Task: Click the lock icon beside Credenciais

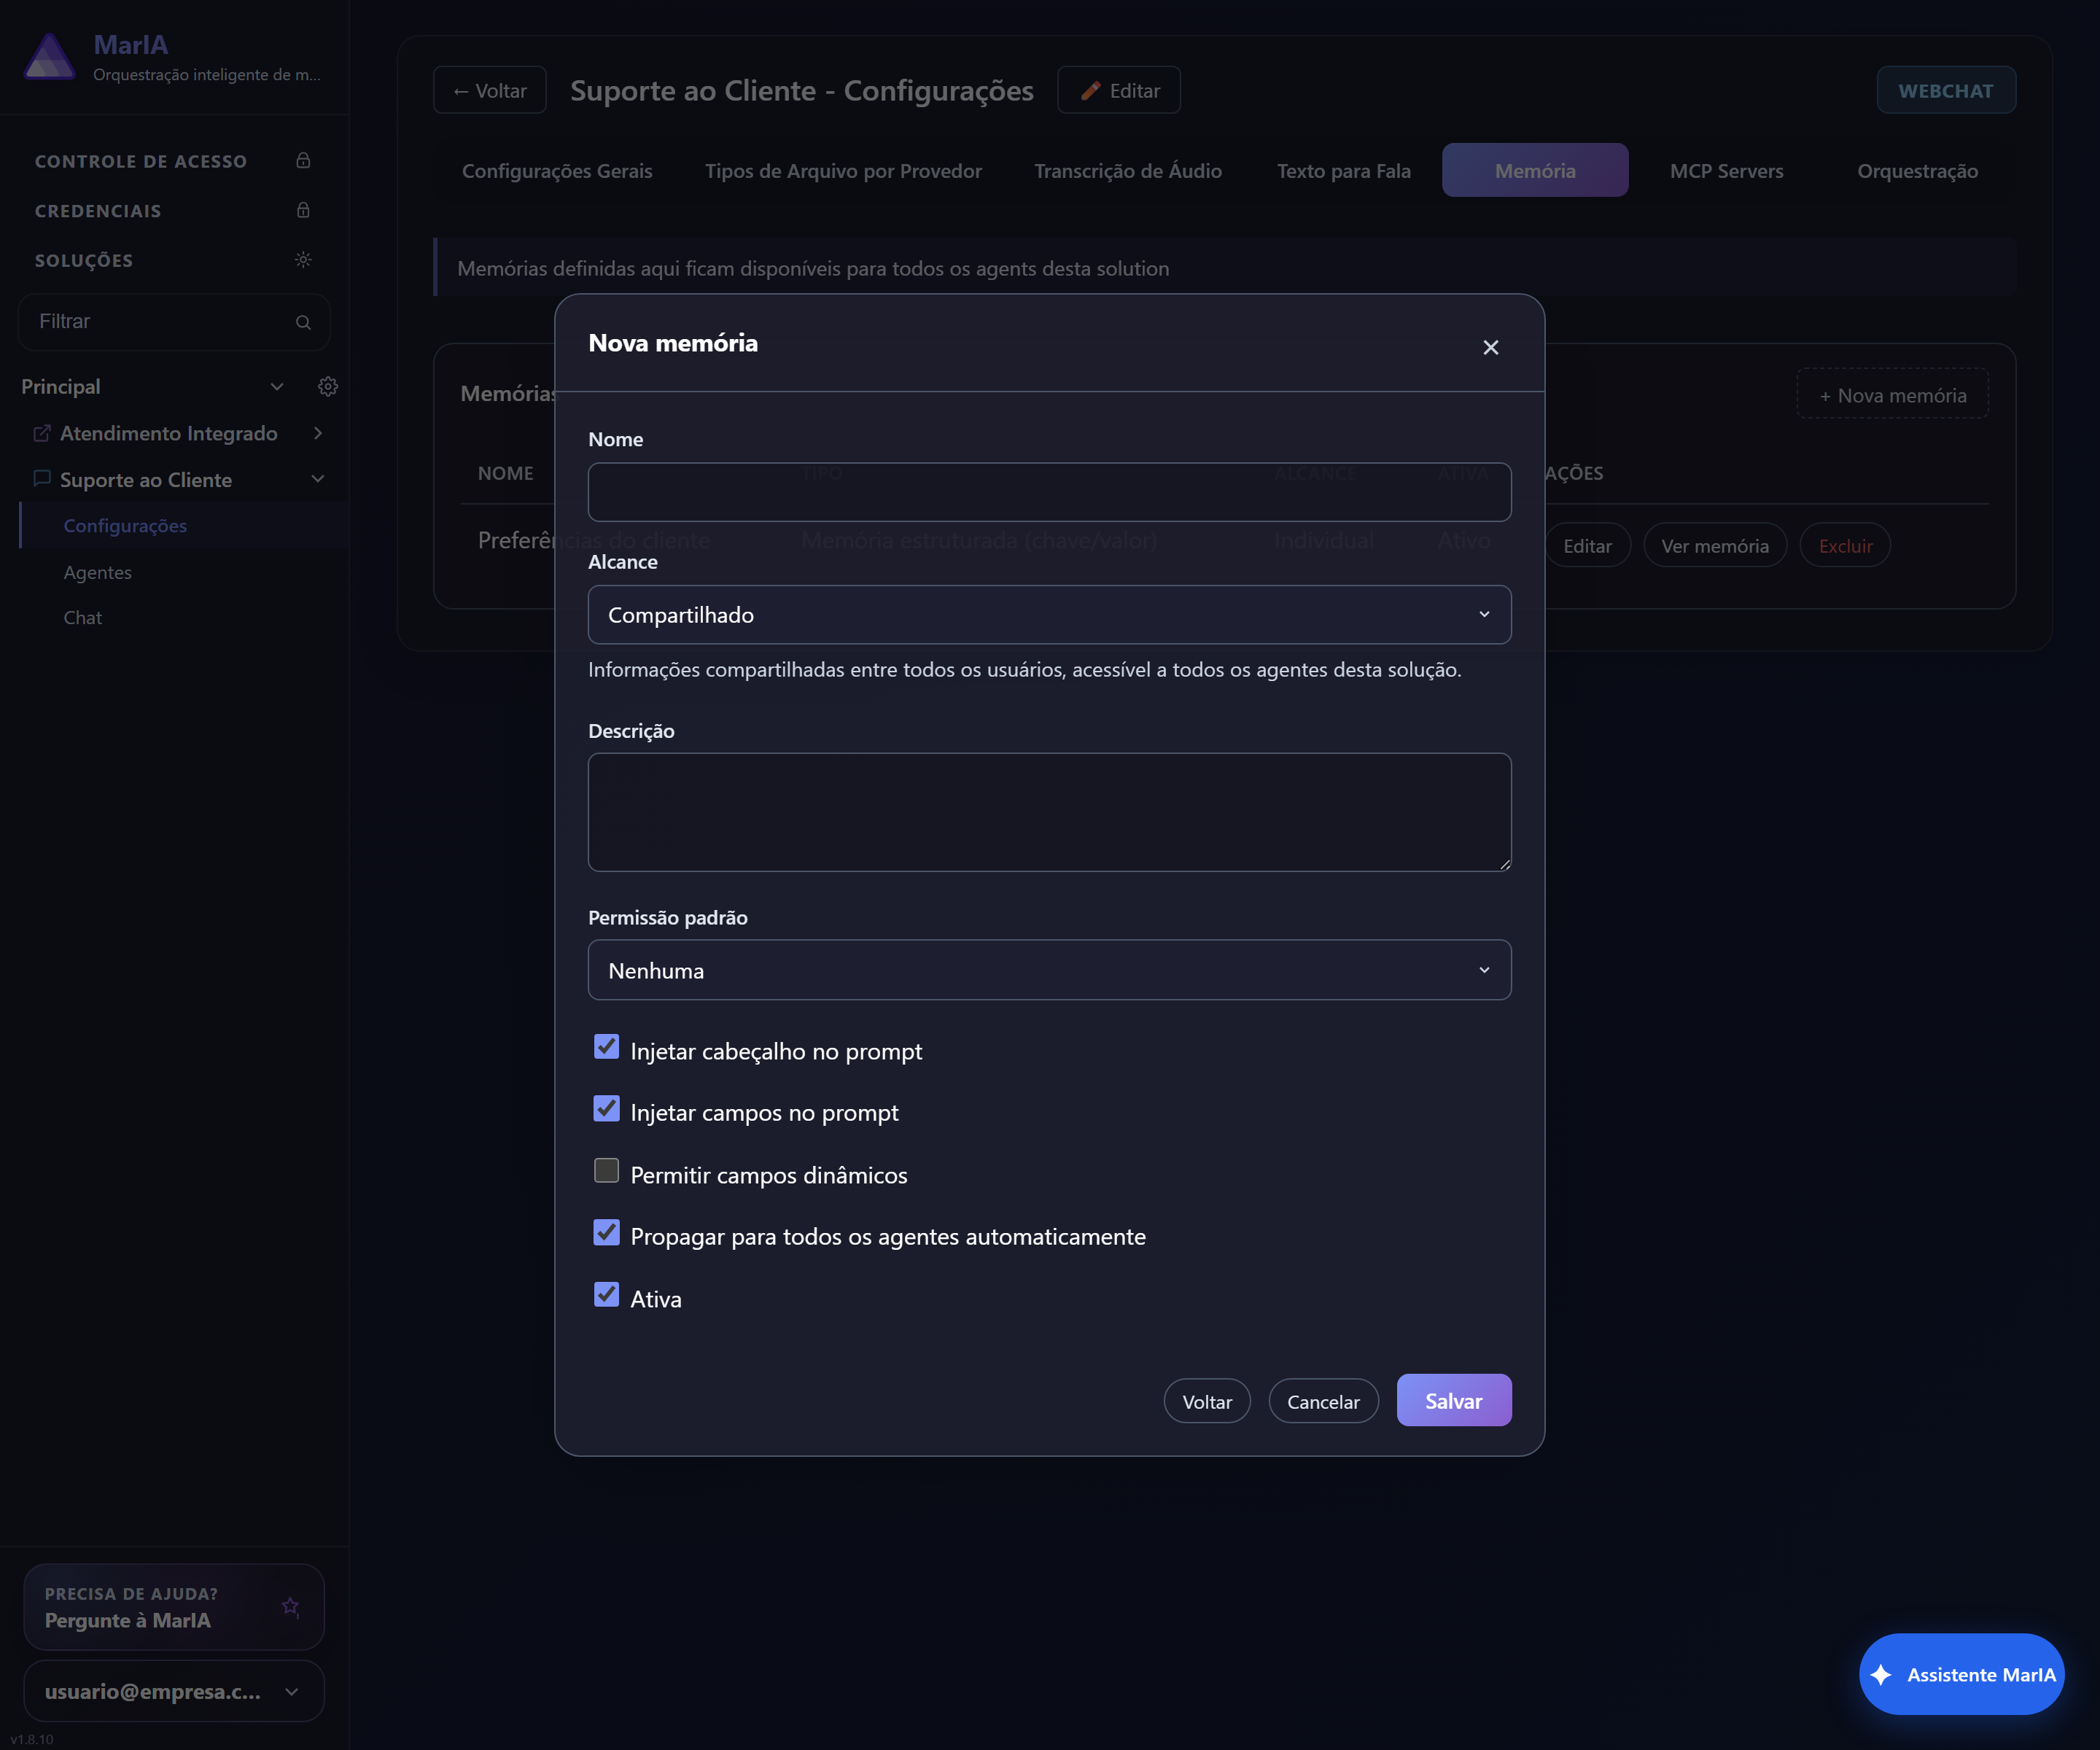Action: point(303,210)
